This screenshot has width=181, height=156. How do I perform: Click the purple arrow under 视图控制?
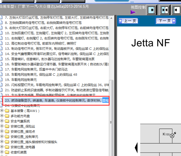pos(133,12)
